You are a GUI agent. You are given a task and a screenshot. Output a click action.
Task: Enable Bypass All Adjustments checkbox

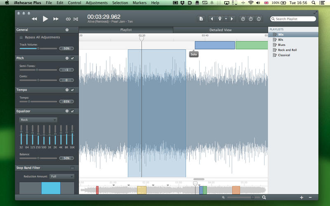[21, 37]
